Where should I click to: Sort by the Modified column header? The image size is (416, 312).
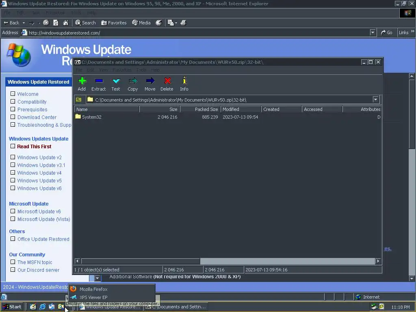pyautogui.click(x=240, y=109)
